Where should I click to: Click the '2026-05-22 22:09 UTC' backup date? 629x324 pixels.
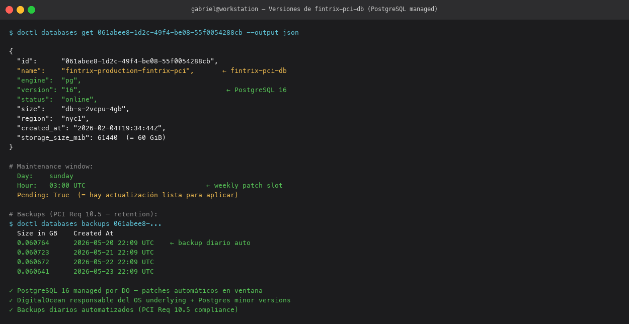pos(114,262)
